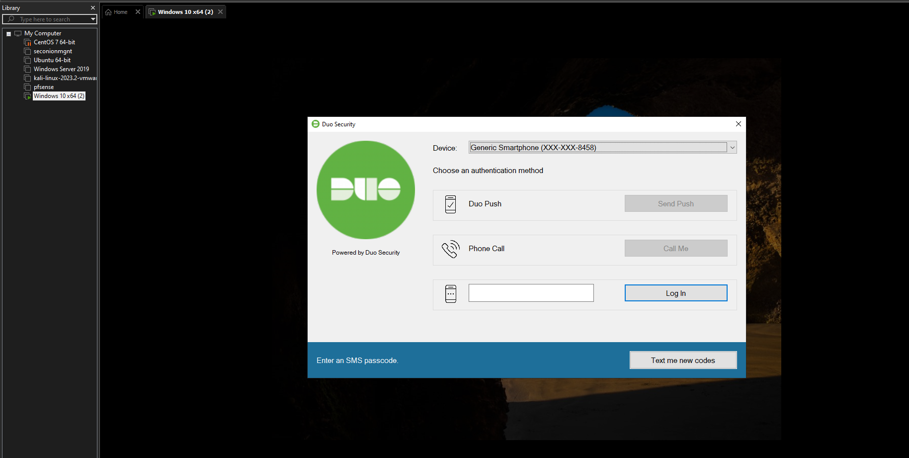This screenshot has width=909, height=458.
Task: Select the Windows 10 x64 (2) tab
Action: (x=185, y=12)
